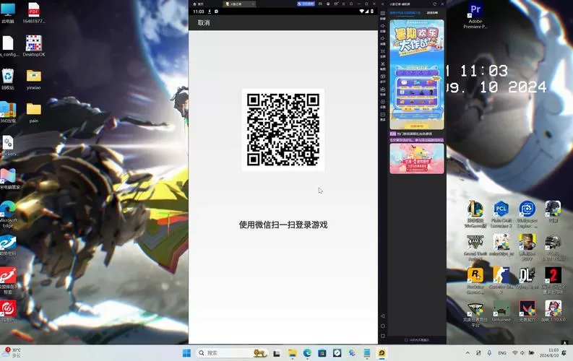Image resolution: width=573 pixels, height=361 pixels.
Task: Open the This PC desktop icon
Action: point(8,13)
